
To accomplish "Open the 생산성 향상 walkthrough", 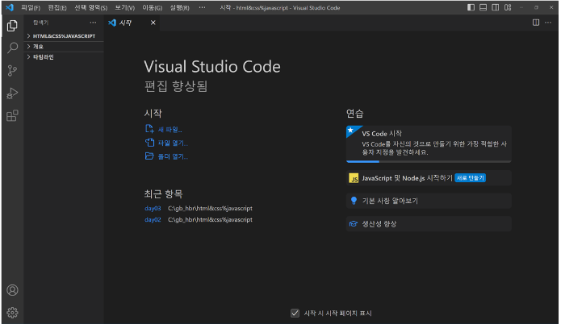I will click(x=429, y=224).
